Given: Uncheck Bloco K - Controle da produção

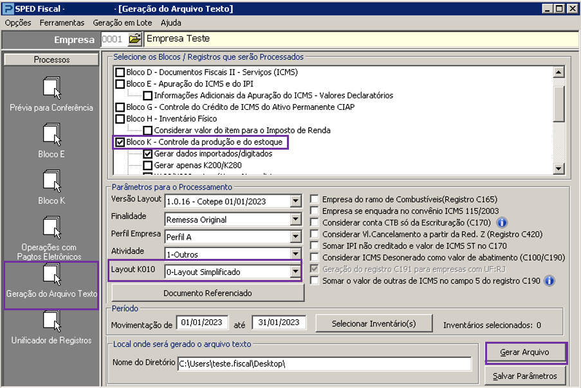Looking at the screenshot, I should click(x=120, y=142).
